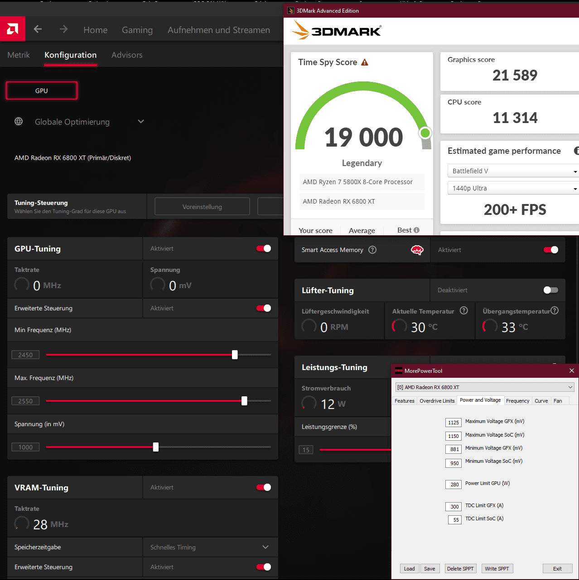Click the Time Spy Score warning triangle
The width and height of the screenshot is (579, 580).
[365, 62]
